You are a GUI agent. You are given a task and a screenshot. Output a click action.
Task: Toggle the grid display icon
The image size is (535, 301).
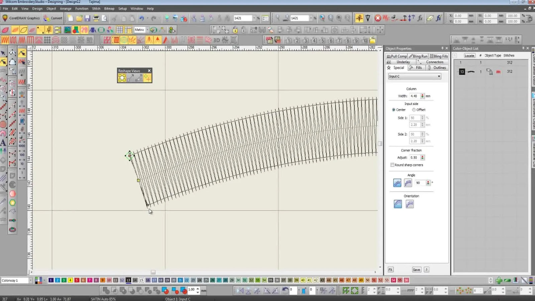pos(119,30)
